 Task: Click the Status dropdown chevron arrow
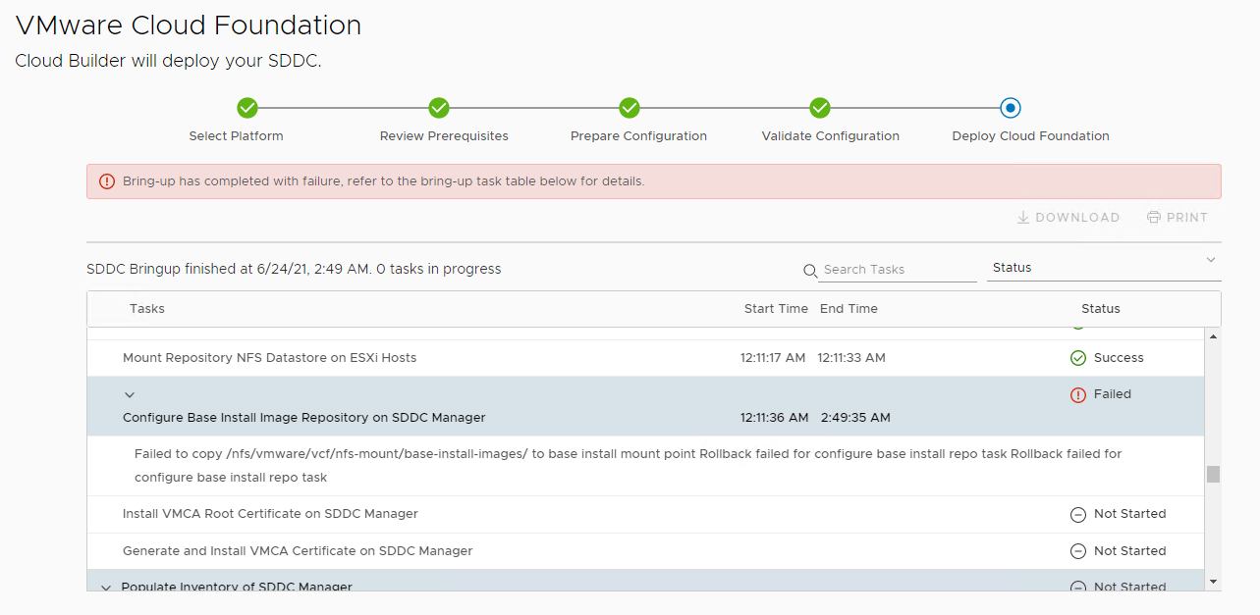pyautogui.click(x=1211, y=260)
